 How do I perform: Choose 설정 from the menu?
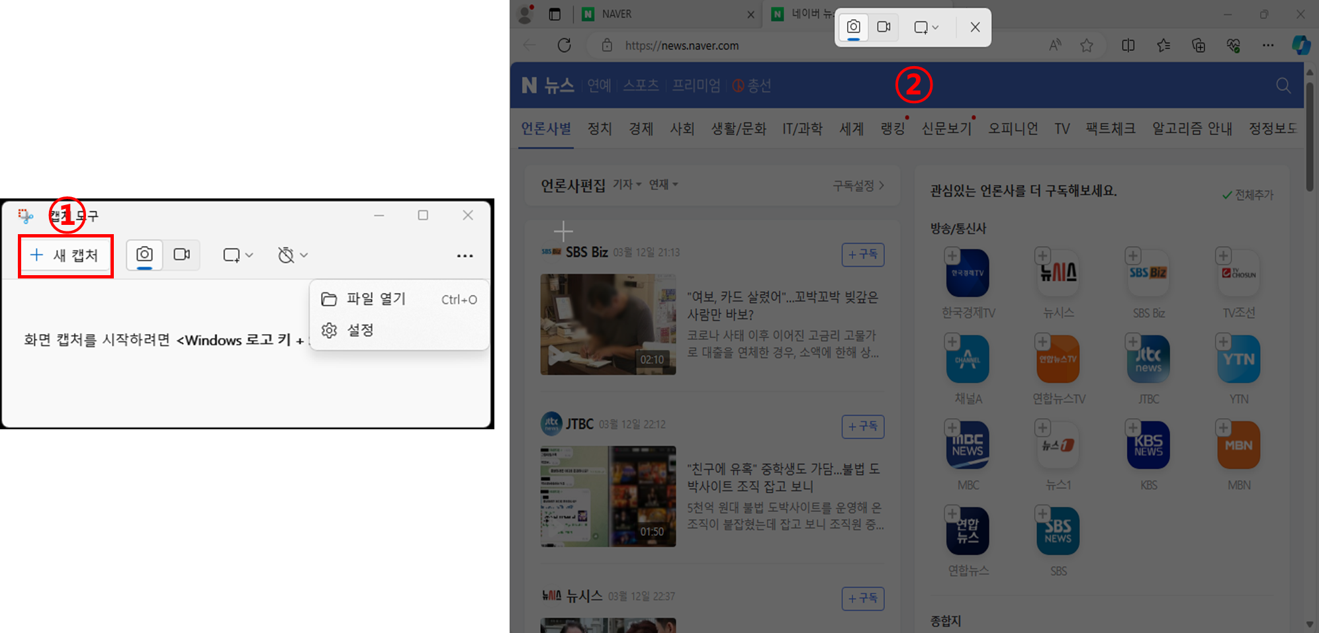point(399,330)
